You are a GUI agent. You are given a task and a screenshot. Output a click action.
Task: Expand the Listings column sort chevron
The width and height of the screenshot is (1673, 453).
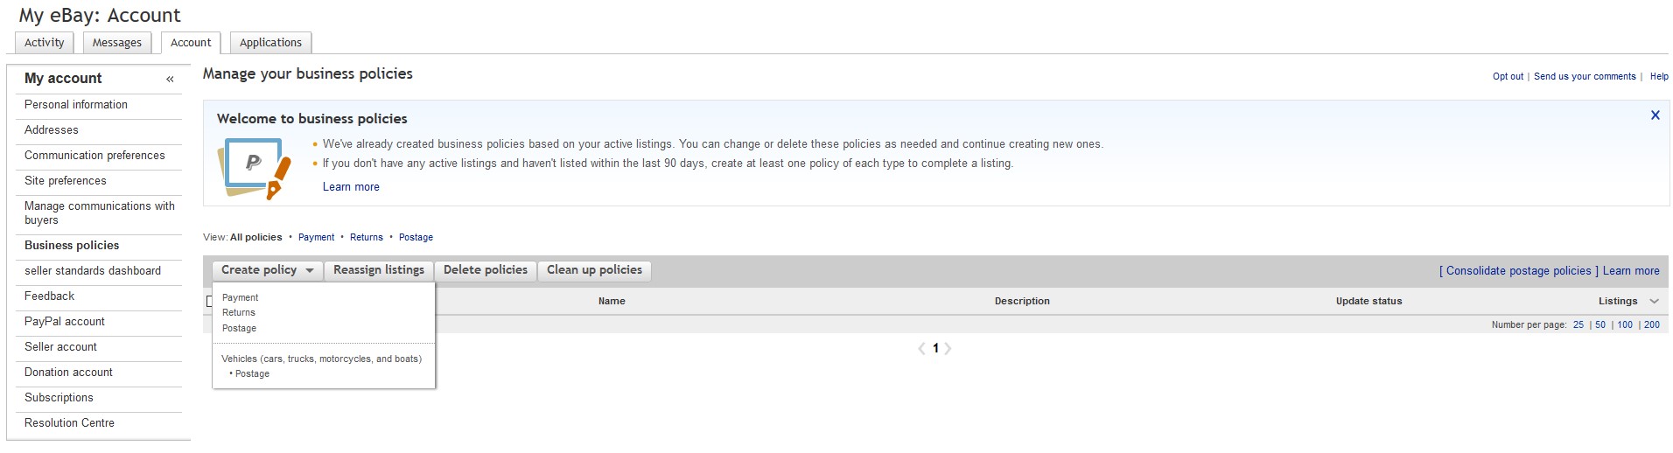(x=1654, y=301)
